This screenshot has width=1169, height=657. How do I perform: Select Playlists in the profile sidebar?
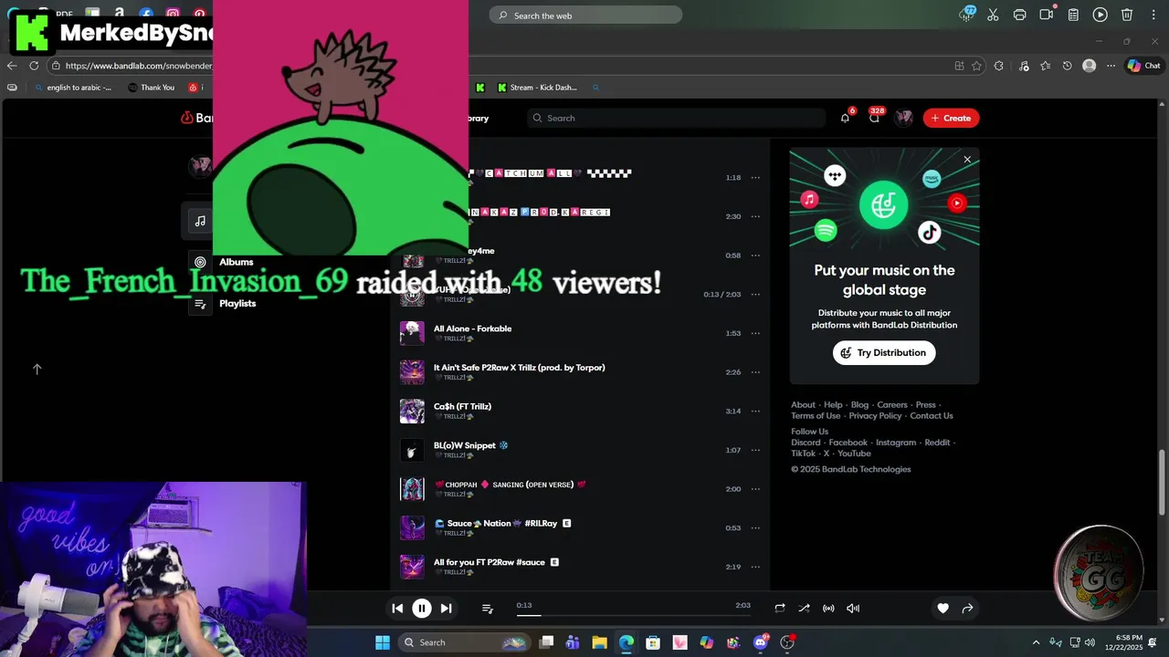pyautogui.click(x=237, y=303)
